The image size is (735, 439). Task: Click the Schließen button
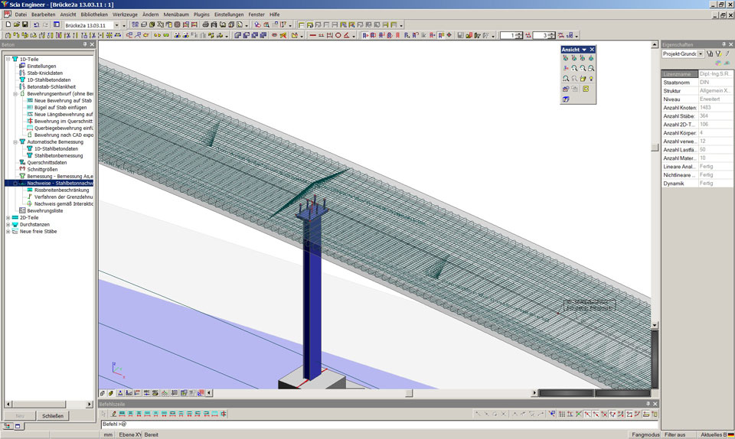coord(53,416)
